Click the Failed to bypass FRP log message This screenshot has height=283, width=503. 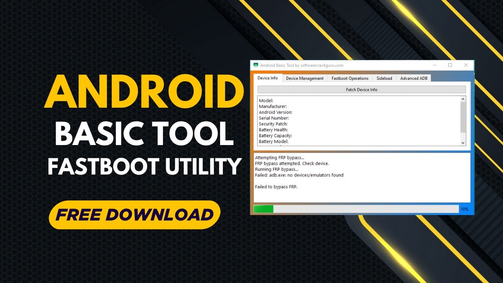click(x=276, y=187)
